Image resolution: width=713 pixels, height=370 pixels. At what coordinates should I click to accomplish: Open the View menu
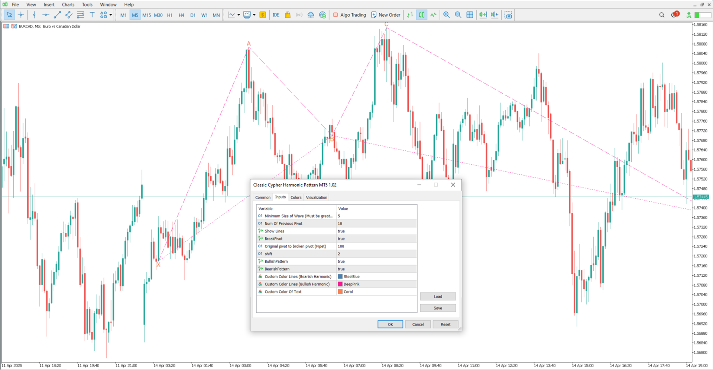tap(31, 4)
